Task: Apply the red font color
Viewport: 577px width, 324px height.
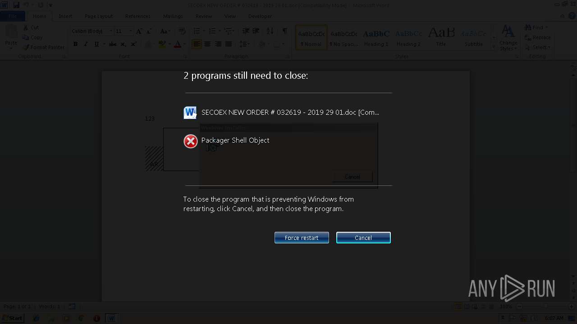Action: [x=178, y=44]
